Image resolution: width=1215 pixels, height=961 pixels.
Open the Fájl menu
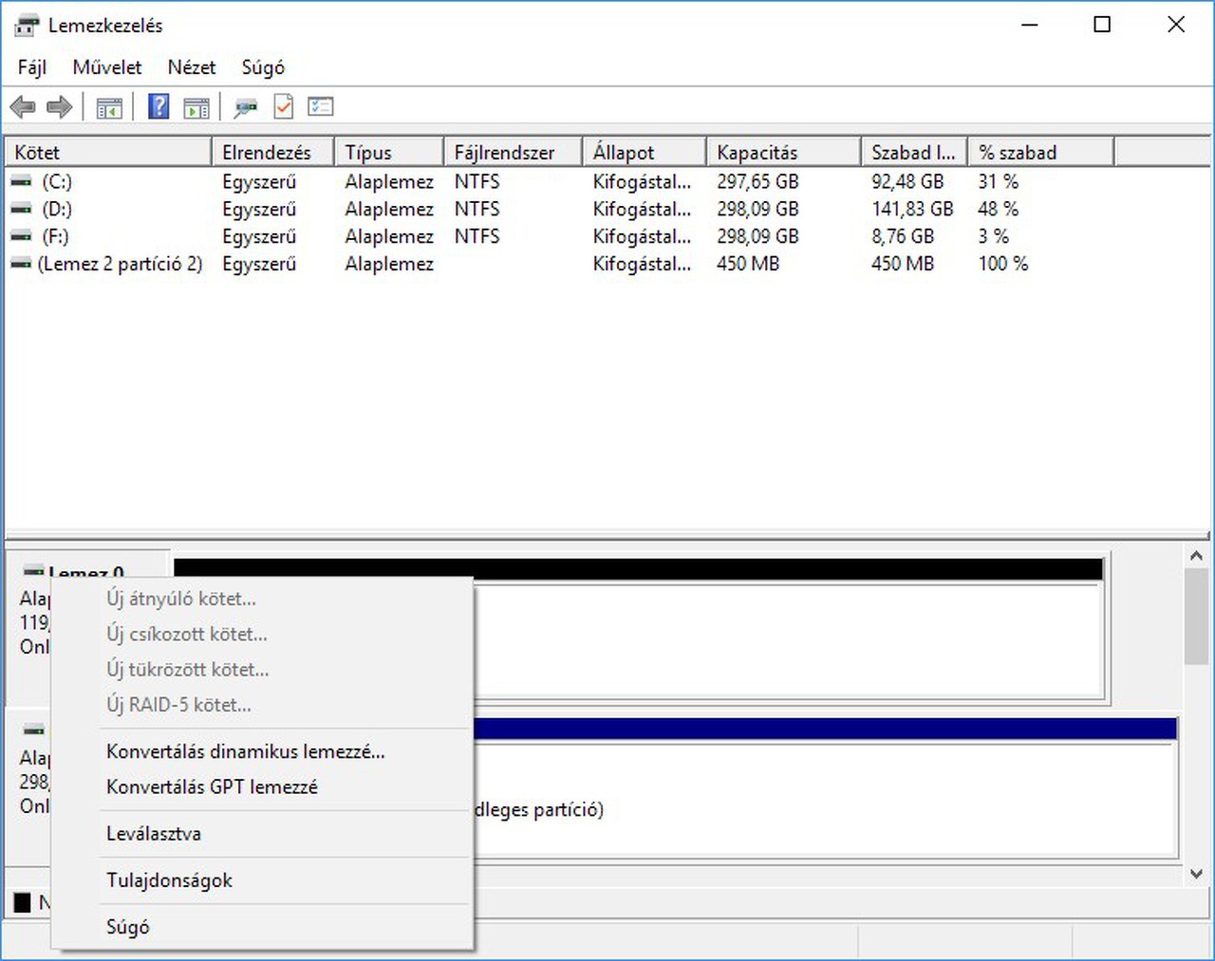[x=31, y=67]
